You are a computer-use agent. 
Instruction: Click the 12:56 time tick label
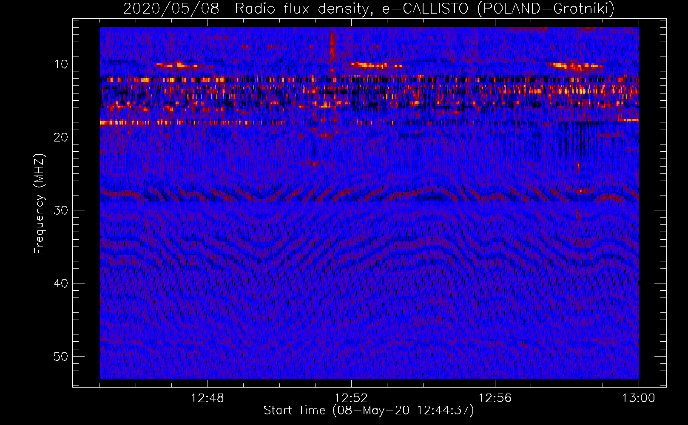click(x=495, y=398)
